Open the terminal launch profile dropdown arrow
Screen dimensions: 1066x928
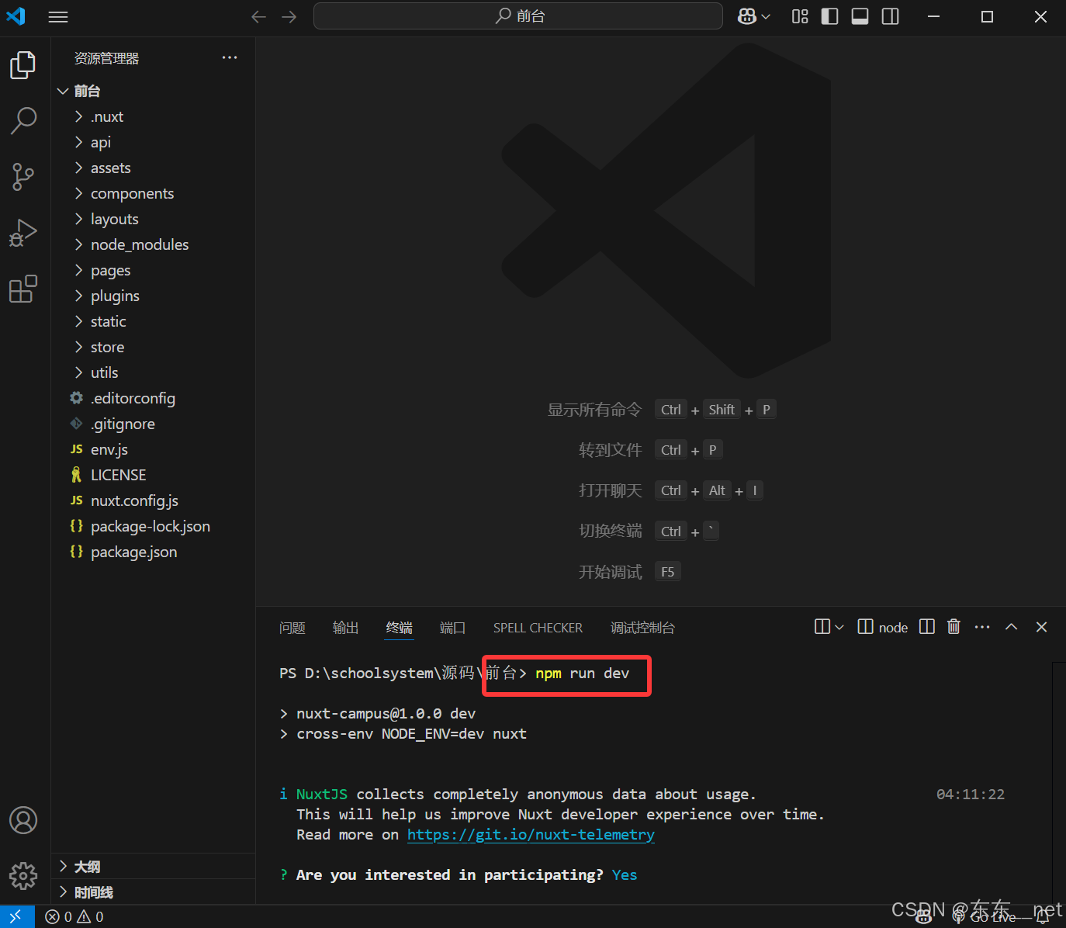pos(839,627)
